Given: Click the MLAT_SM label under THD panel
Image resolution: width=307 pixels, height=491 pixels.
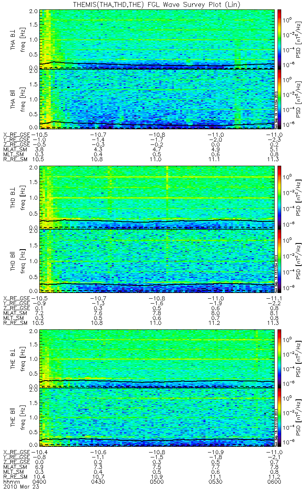Looking at the screenshot, I should click(16, 309).
